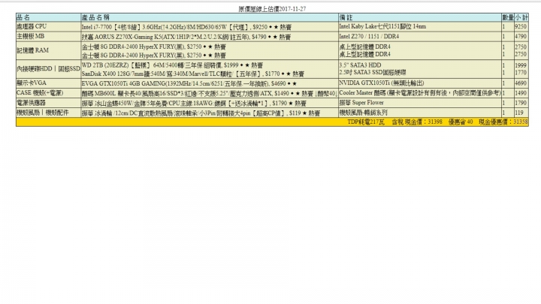
Task: Click the 機殼風扇-暢銷系列 remark
Action: click(363, 113)
